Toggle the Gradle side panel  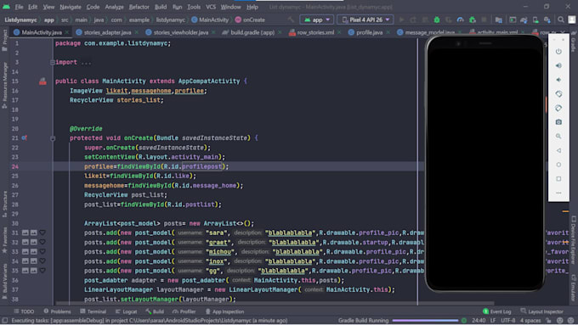(x=574, y=42)
